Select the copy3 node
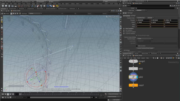180x101 pixels. pyautogui.click(x=133, y=85)
